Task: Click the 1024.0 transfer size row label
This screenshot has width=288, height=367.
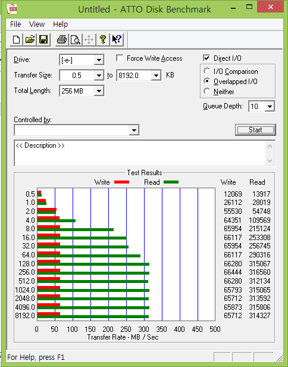Action: [25, 290]
